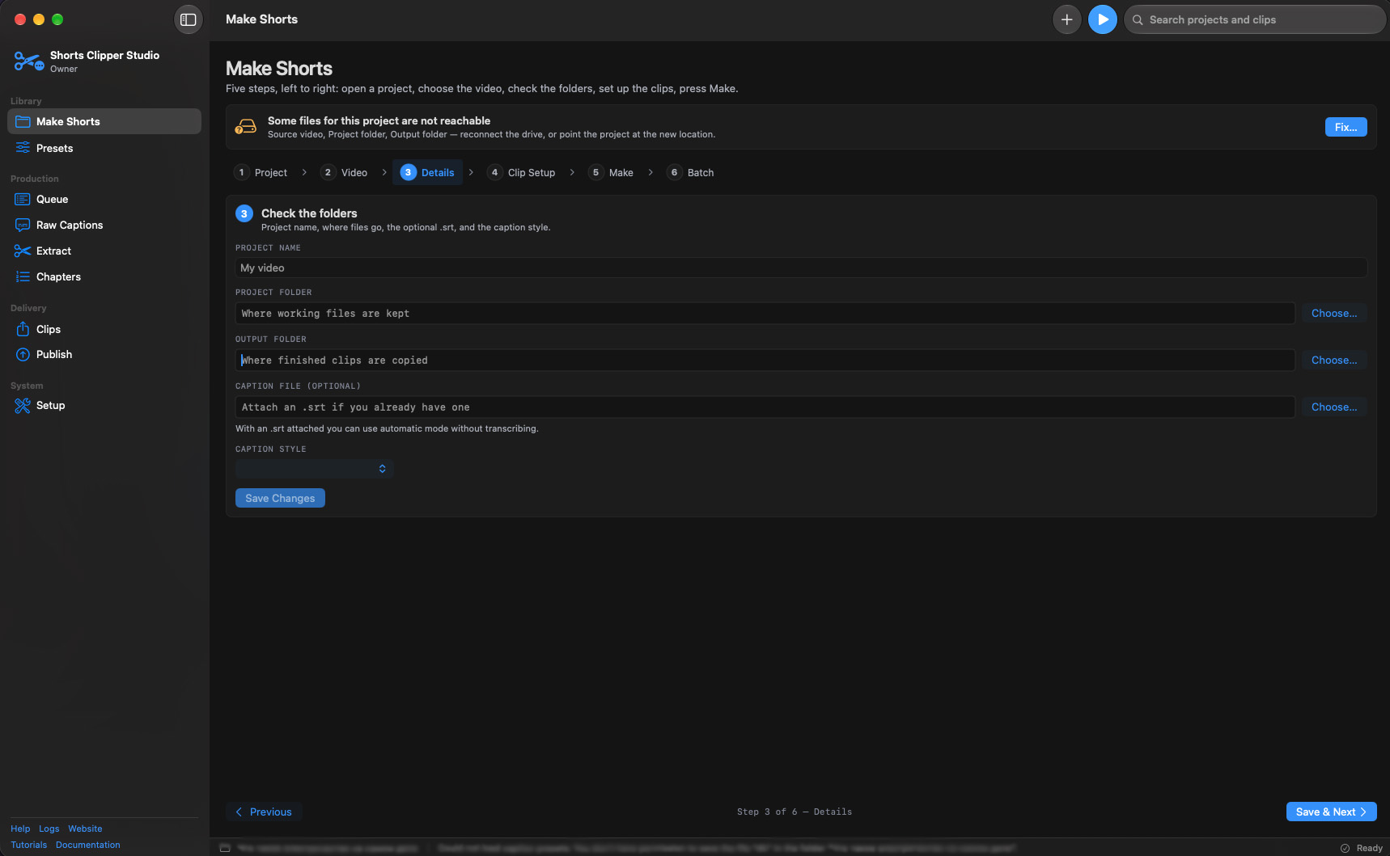Choose a caption .srt file

click(1333, 407)
